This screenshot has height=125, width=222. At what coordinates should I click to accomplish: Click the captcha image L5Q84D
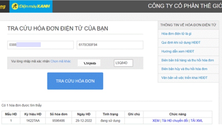coord(89,63)
